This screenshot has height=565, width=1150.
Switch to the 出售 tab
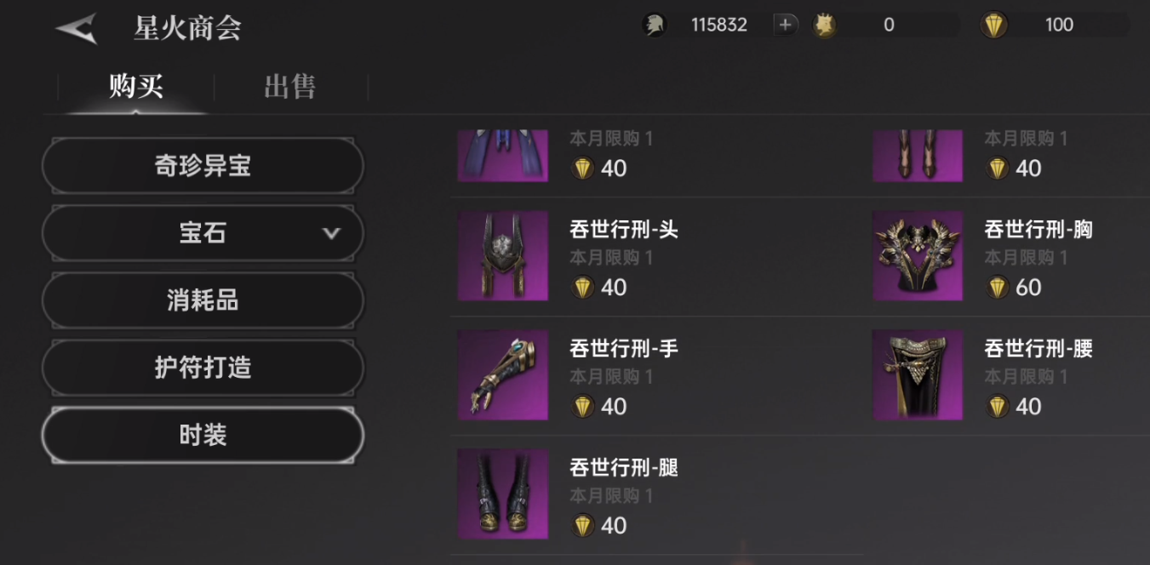point(290,86)
